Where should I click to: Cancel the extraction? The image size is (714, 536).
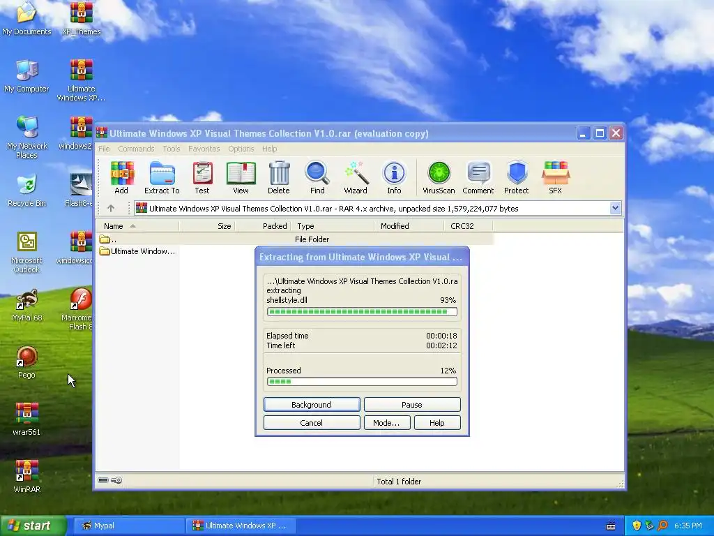[312, 423]
